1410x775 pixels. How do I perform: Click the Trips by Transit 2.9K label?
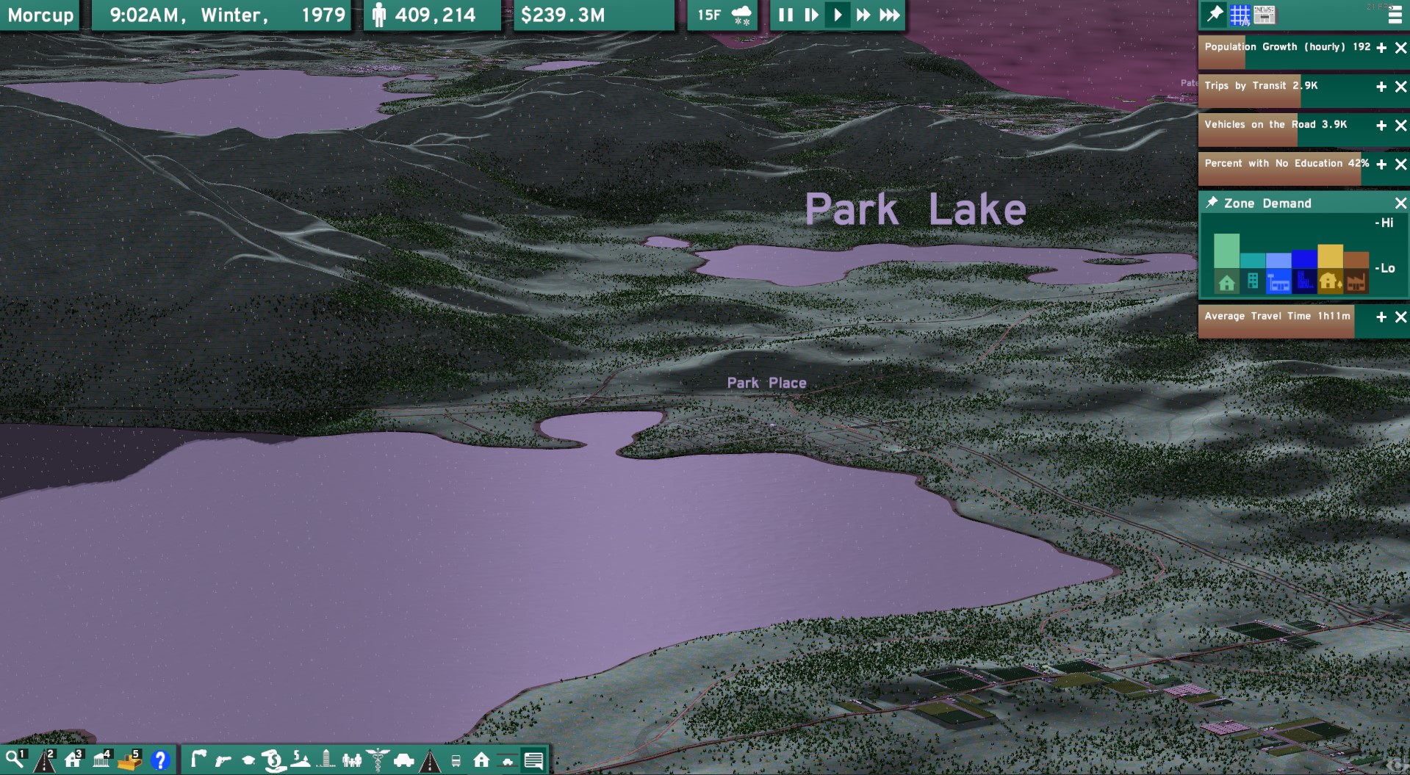[x=1261, y=85]
